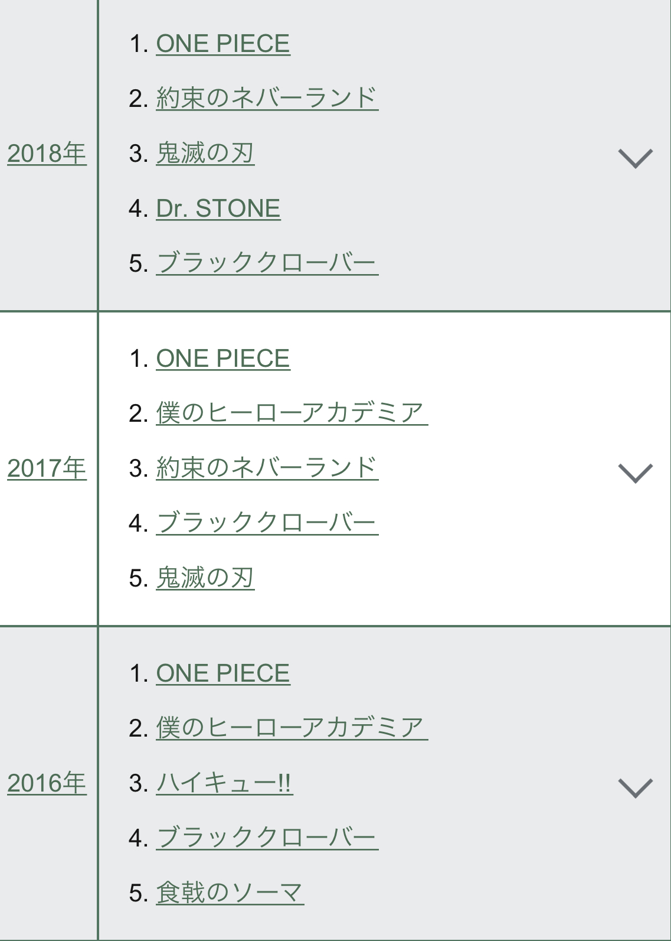Open 僕のヒーローアカデミア in 2017 list
This screenshot has height=941, width=671.
click(x=292, y=413)
